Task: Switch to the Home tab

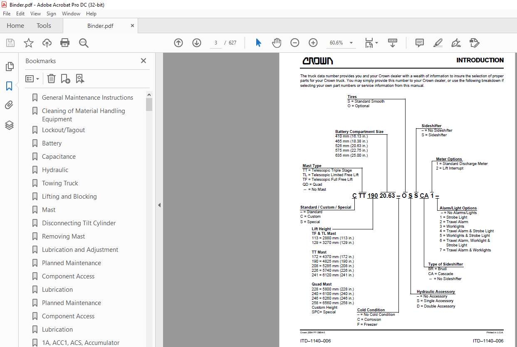Action: pyautogui.click(x=15, y=26)
